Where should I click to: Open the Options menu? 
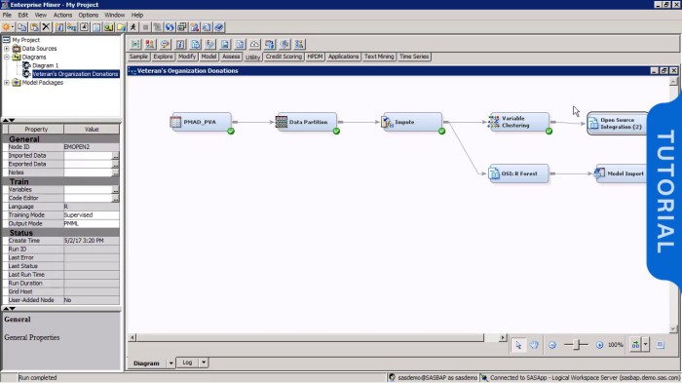point(89,15)
